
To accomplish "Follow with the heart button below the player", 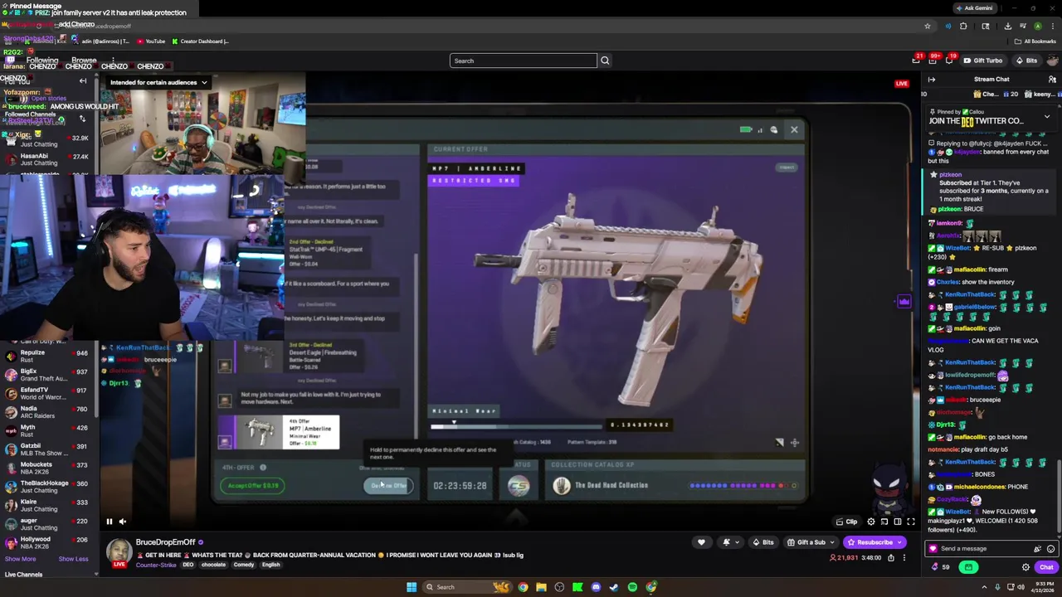I will tap(701, 542).
